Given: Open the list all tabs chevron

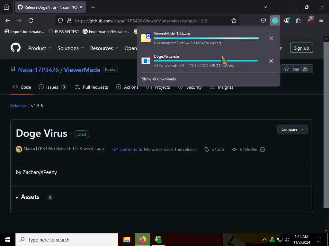Looking at the screenshot, I should [x=265, y=7].
